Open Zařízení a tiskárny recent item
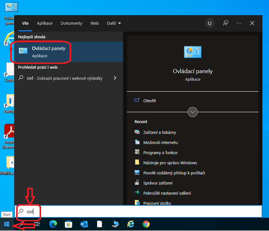The image size is (269, 231). click(160, 132)
